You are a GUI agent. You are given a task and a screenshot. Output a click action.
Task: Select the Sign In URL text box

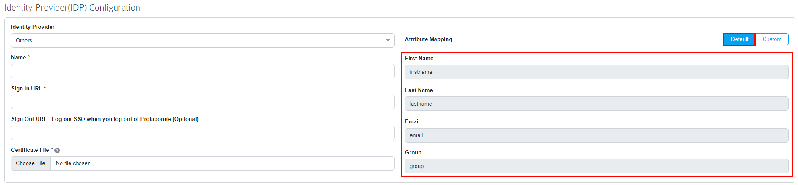[203, 102]
